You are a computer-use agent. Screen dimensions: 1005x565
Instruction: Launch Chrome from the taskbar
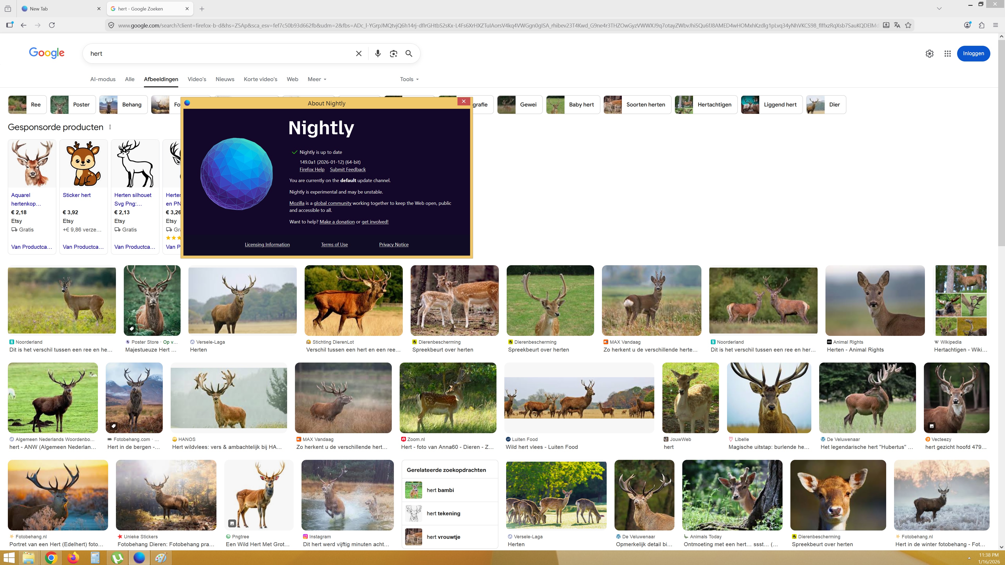[x=51, y=558]
